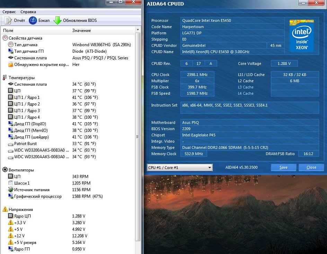The height and width of the screenshot is (254, 327).
Task: Click the L3 Cache label
Action: pos(246,87)
